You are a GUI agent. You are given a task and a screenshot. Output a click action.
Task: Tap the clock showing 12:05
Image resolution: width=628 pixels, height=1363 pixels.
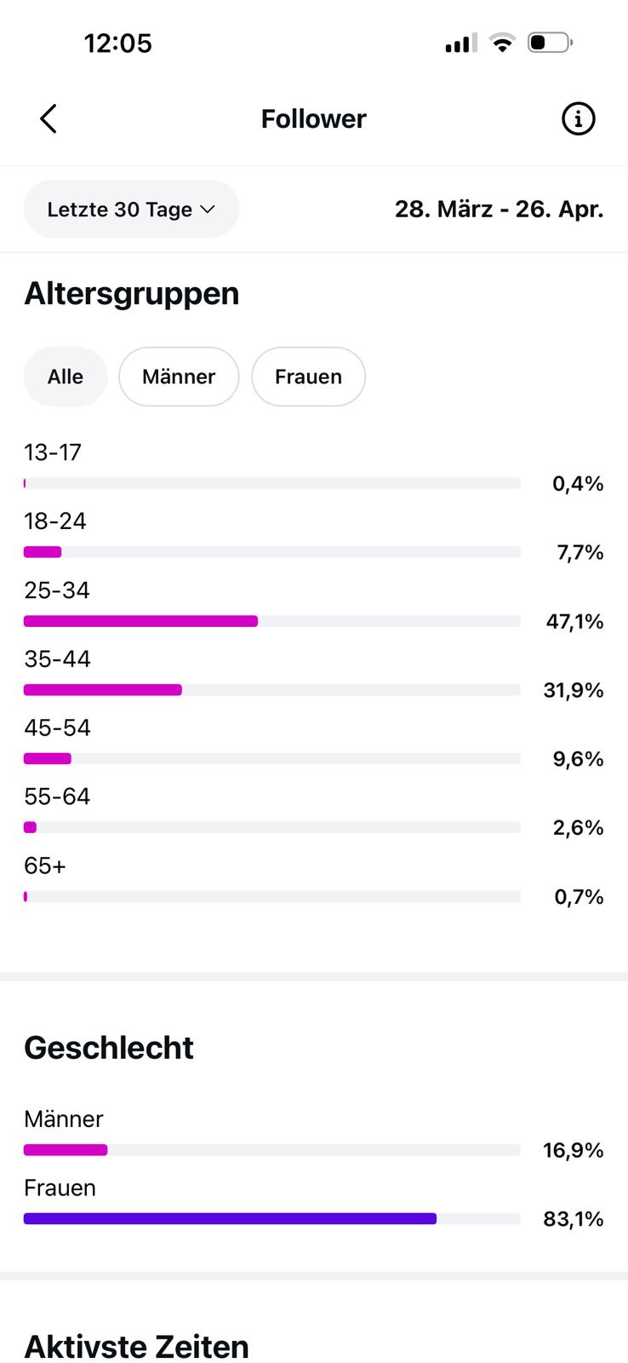click(117, 43)
